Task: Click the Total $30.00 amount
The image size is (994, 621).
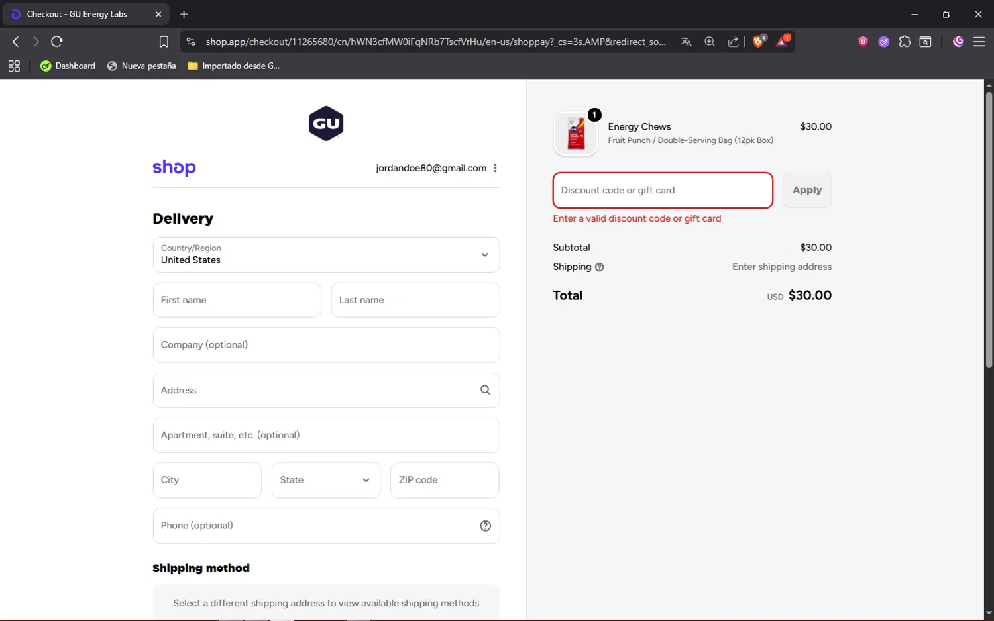Action: tap(810, 295)
